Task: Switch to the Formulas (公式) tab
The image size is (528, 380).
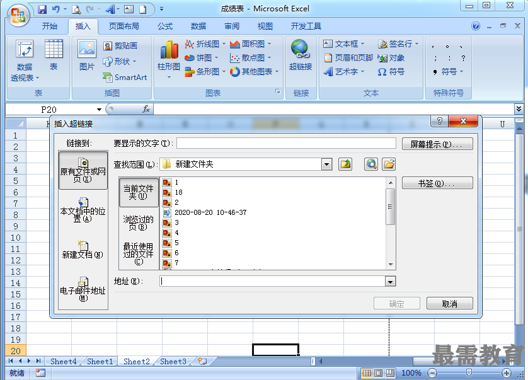Action: point(165,26)
